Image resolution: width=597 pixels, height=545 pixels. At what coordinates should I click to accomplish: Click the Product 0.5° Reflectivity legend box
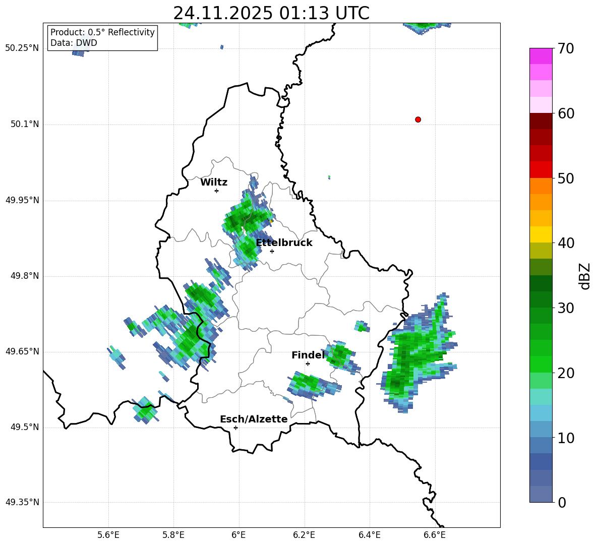click(102, 38)
